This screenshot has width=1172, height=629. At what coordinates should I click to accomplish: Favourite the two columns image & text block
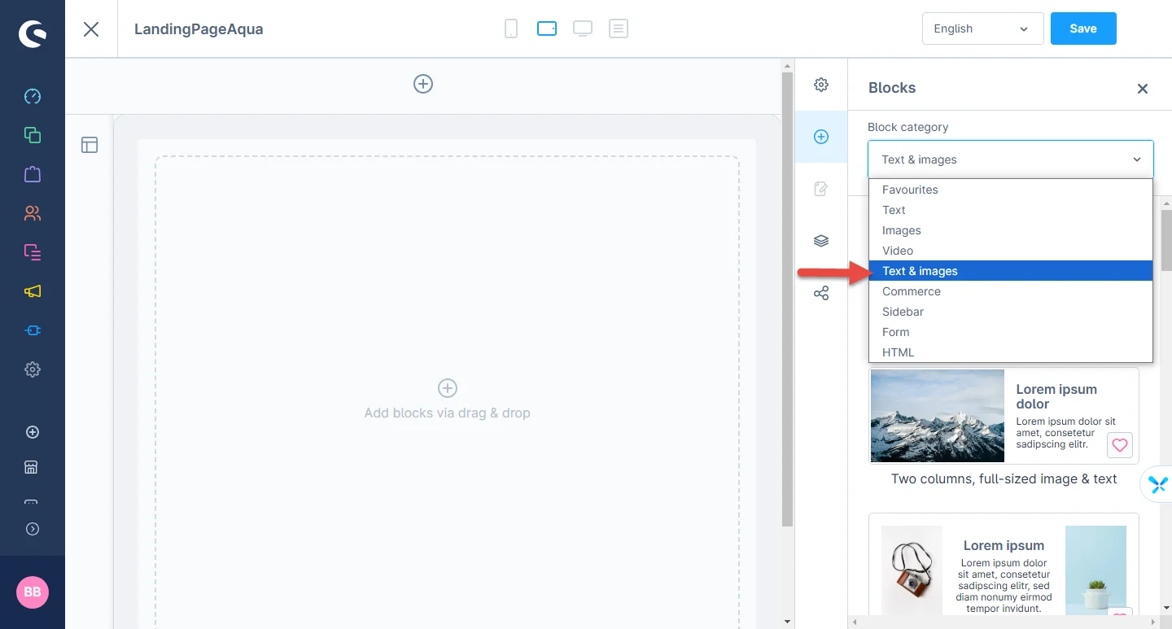tap(1120, 445)
